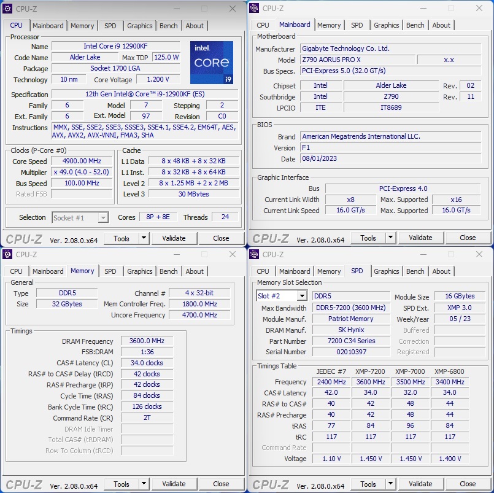Click the Max Bandwidth value 'DDR5-7200 (3600 MHz)'
Viewport: 494px width, 493px height.
(x=351, y=308)
